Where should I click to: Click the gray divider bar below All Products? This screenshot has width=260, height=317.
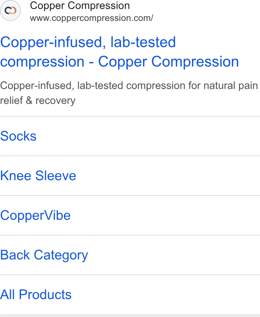tap(130, 316)
